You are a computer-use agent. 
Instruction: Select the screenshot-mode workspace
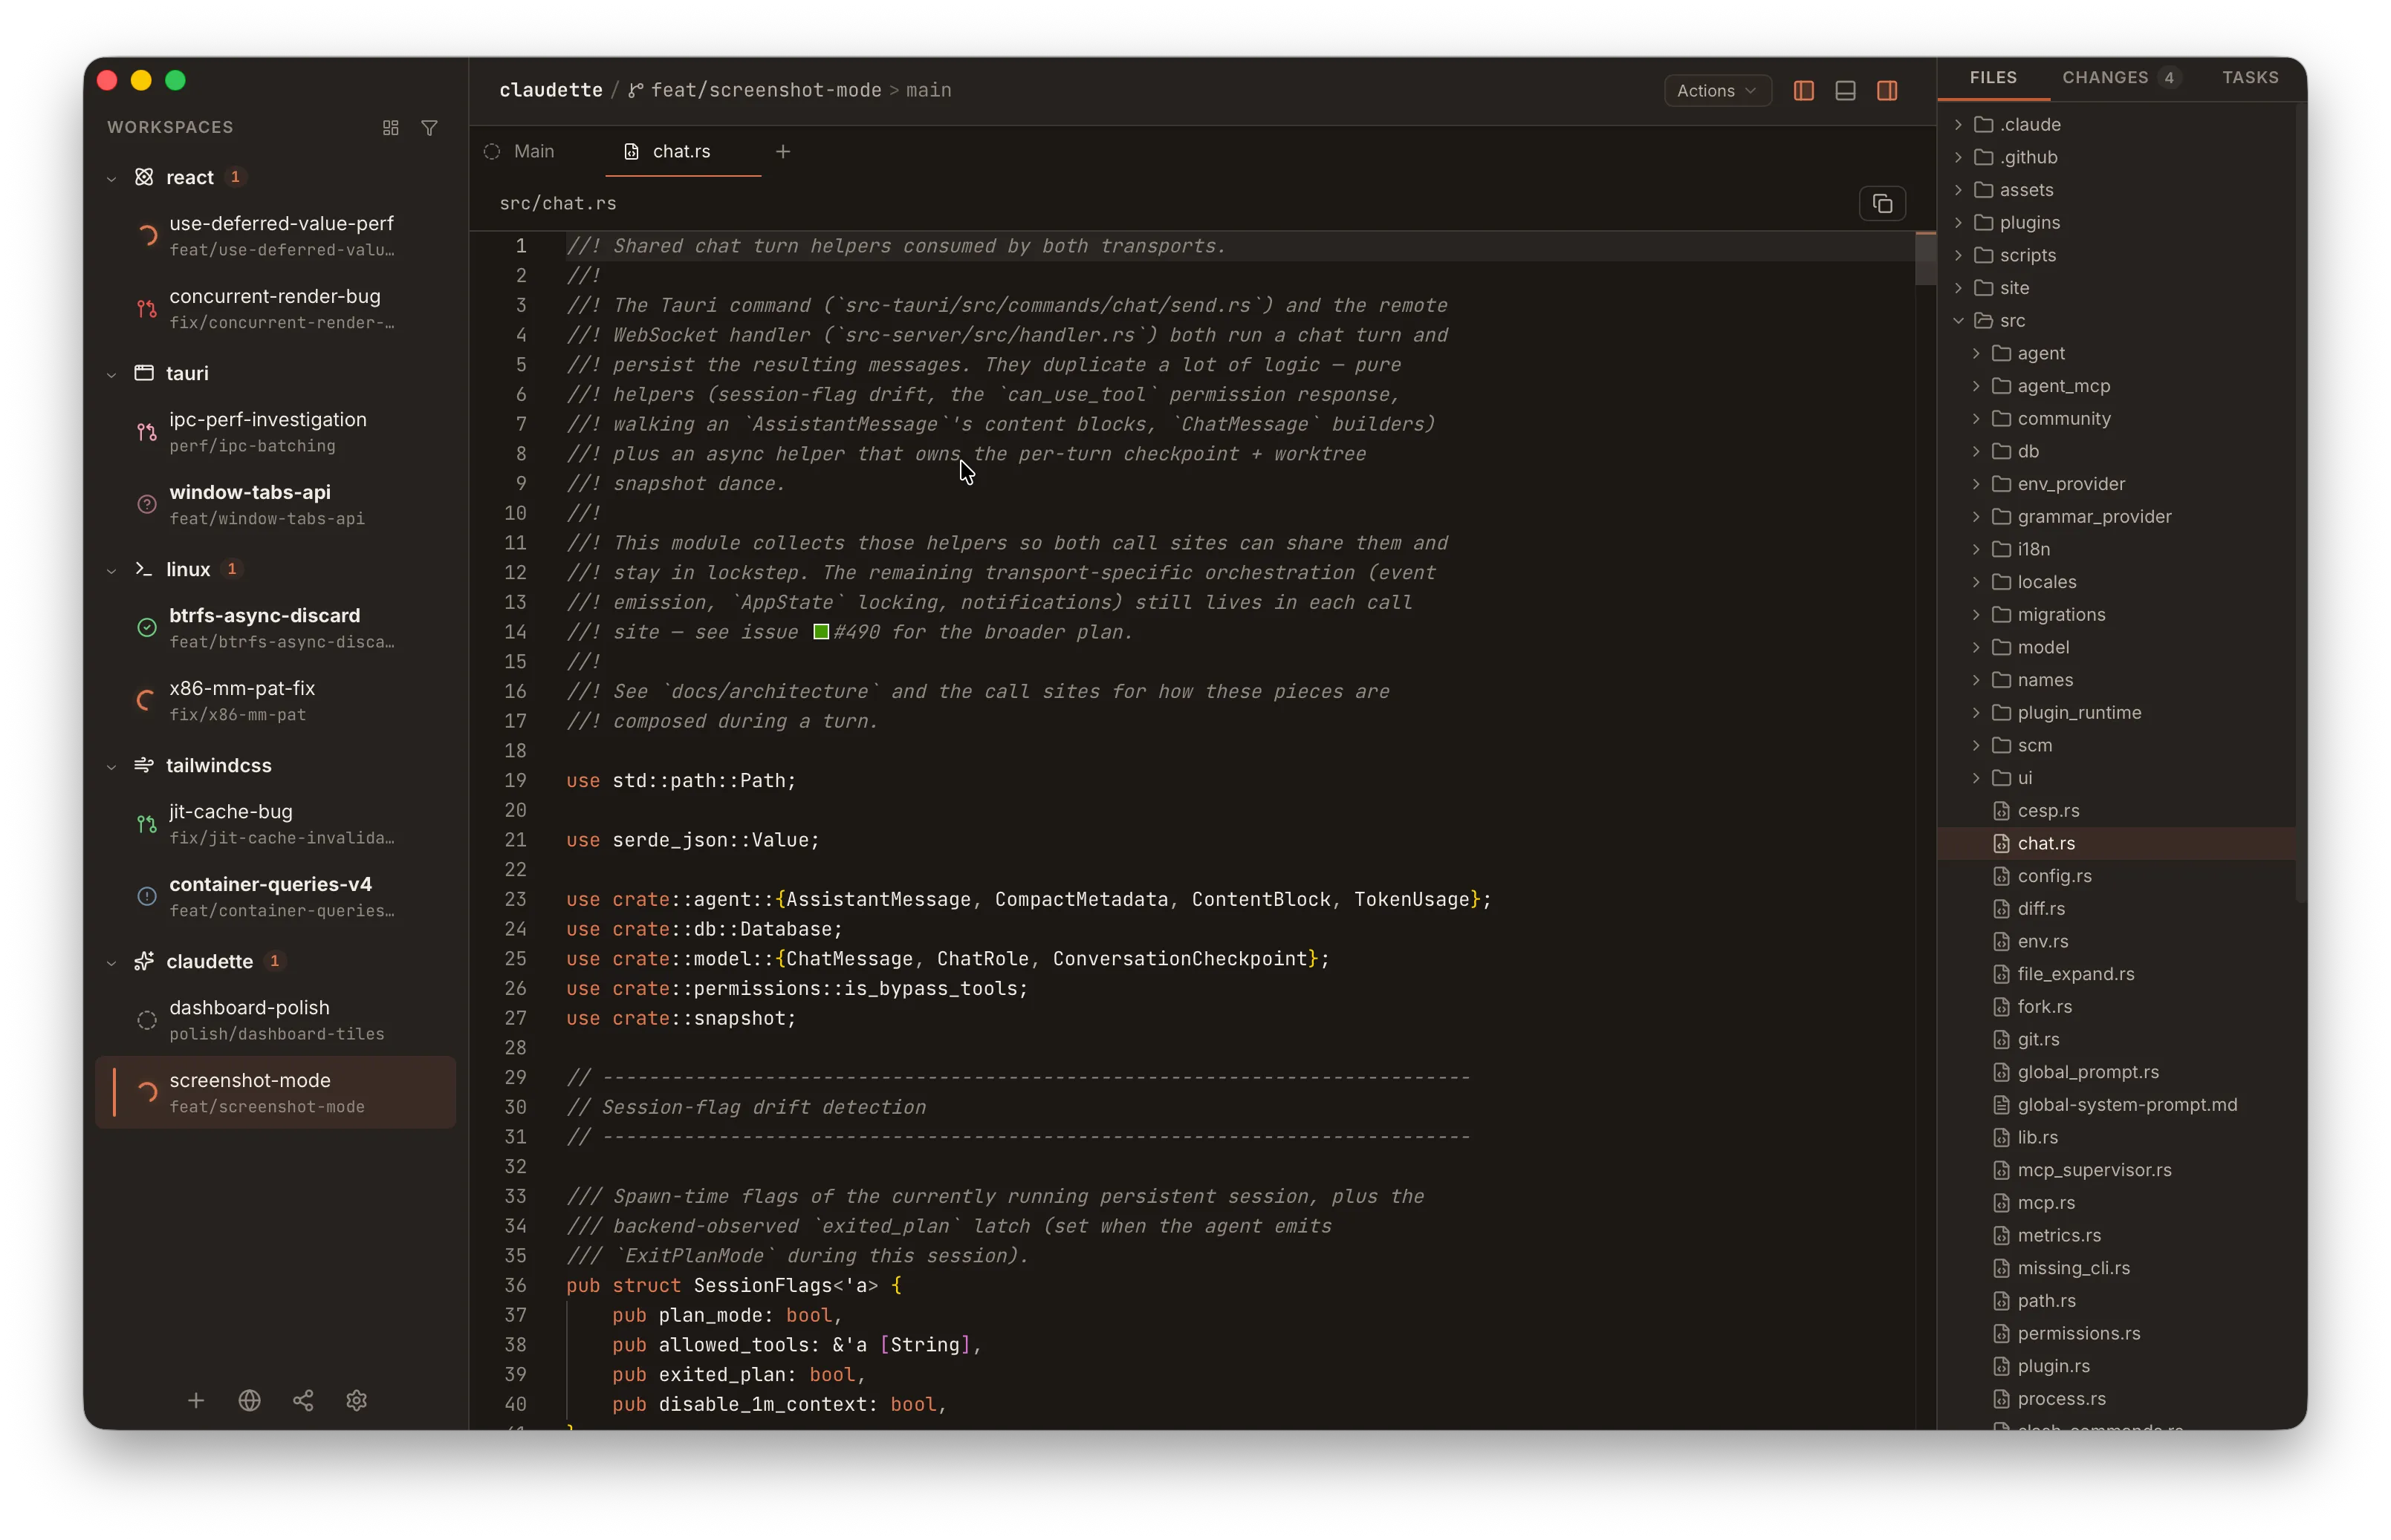point(275,1093)
